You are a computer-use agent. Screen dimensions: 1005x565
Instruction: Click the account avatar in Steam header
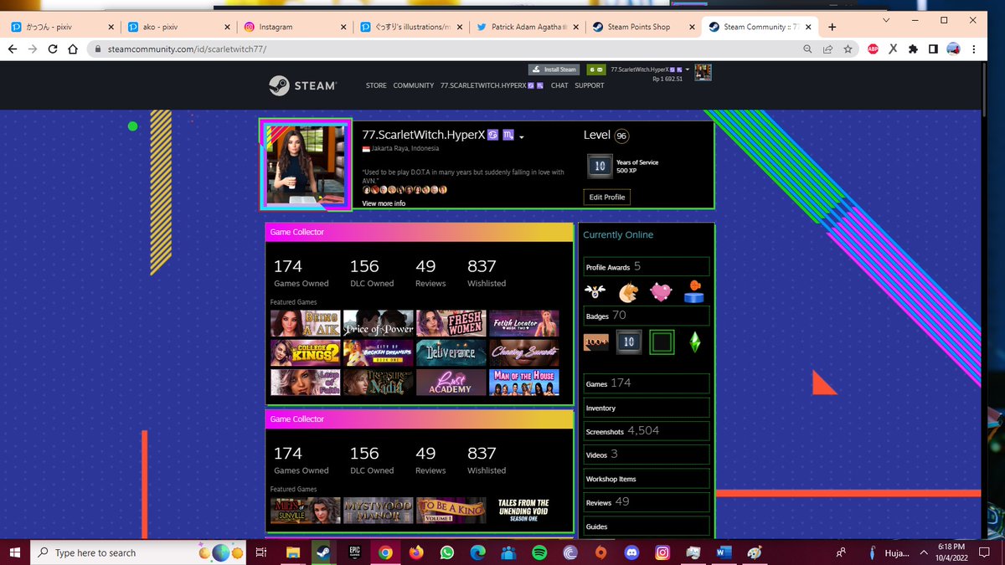(x=703, y=73)
